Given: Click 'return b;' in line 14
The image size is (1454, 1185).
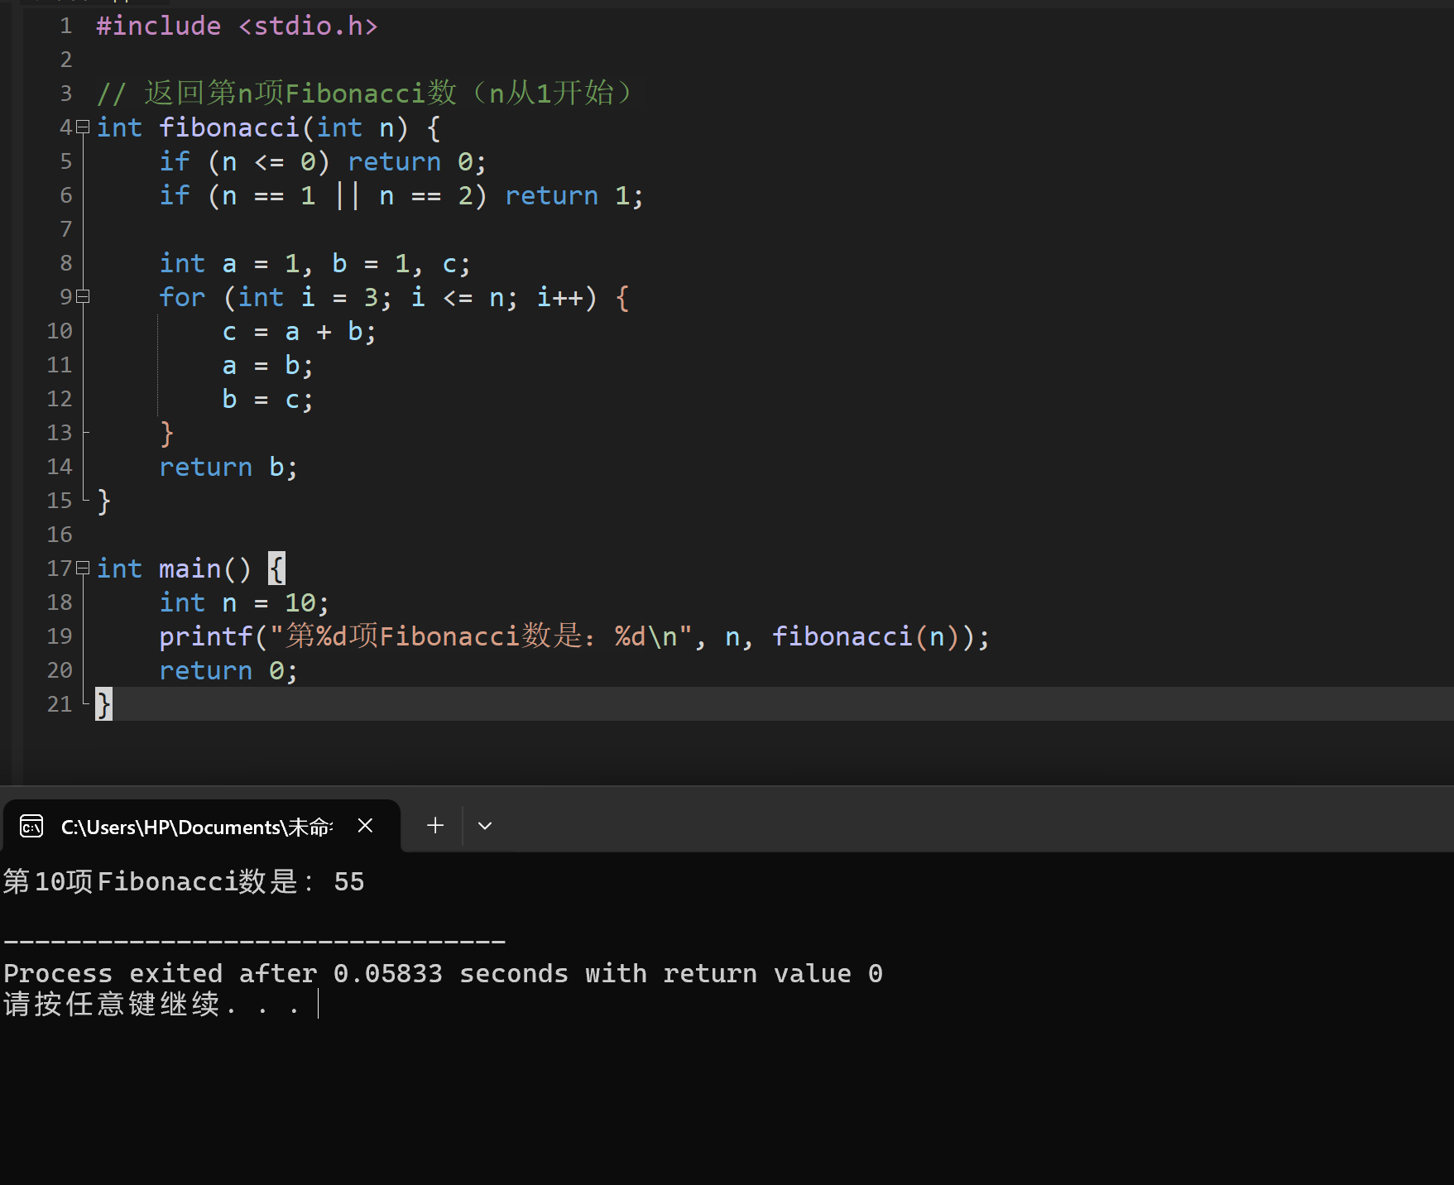Looking at the screenshot, I should click(x=228, y=467).
